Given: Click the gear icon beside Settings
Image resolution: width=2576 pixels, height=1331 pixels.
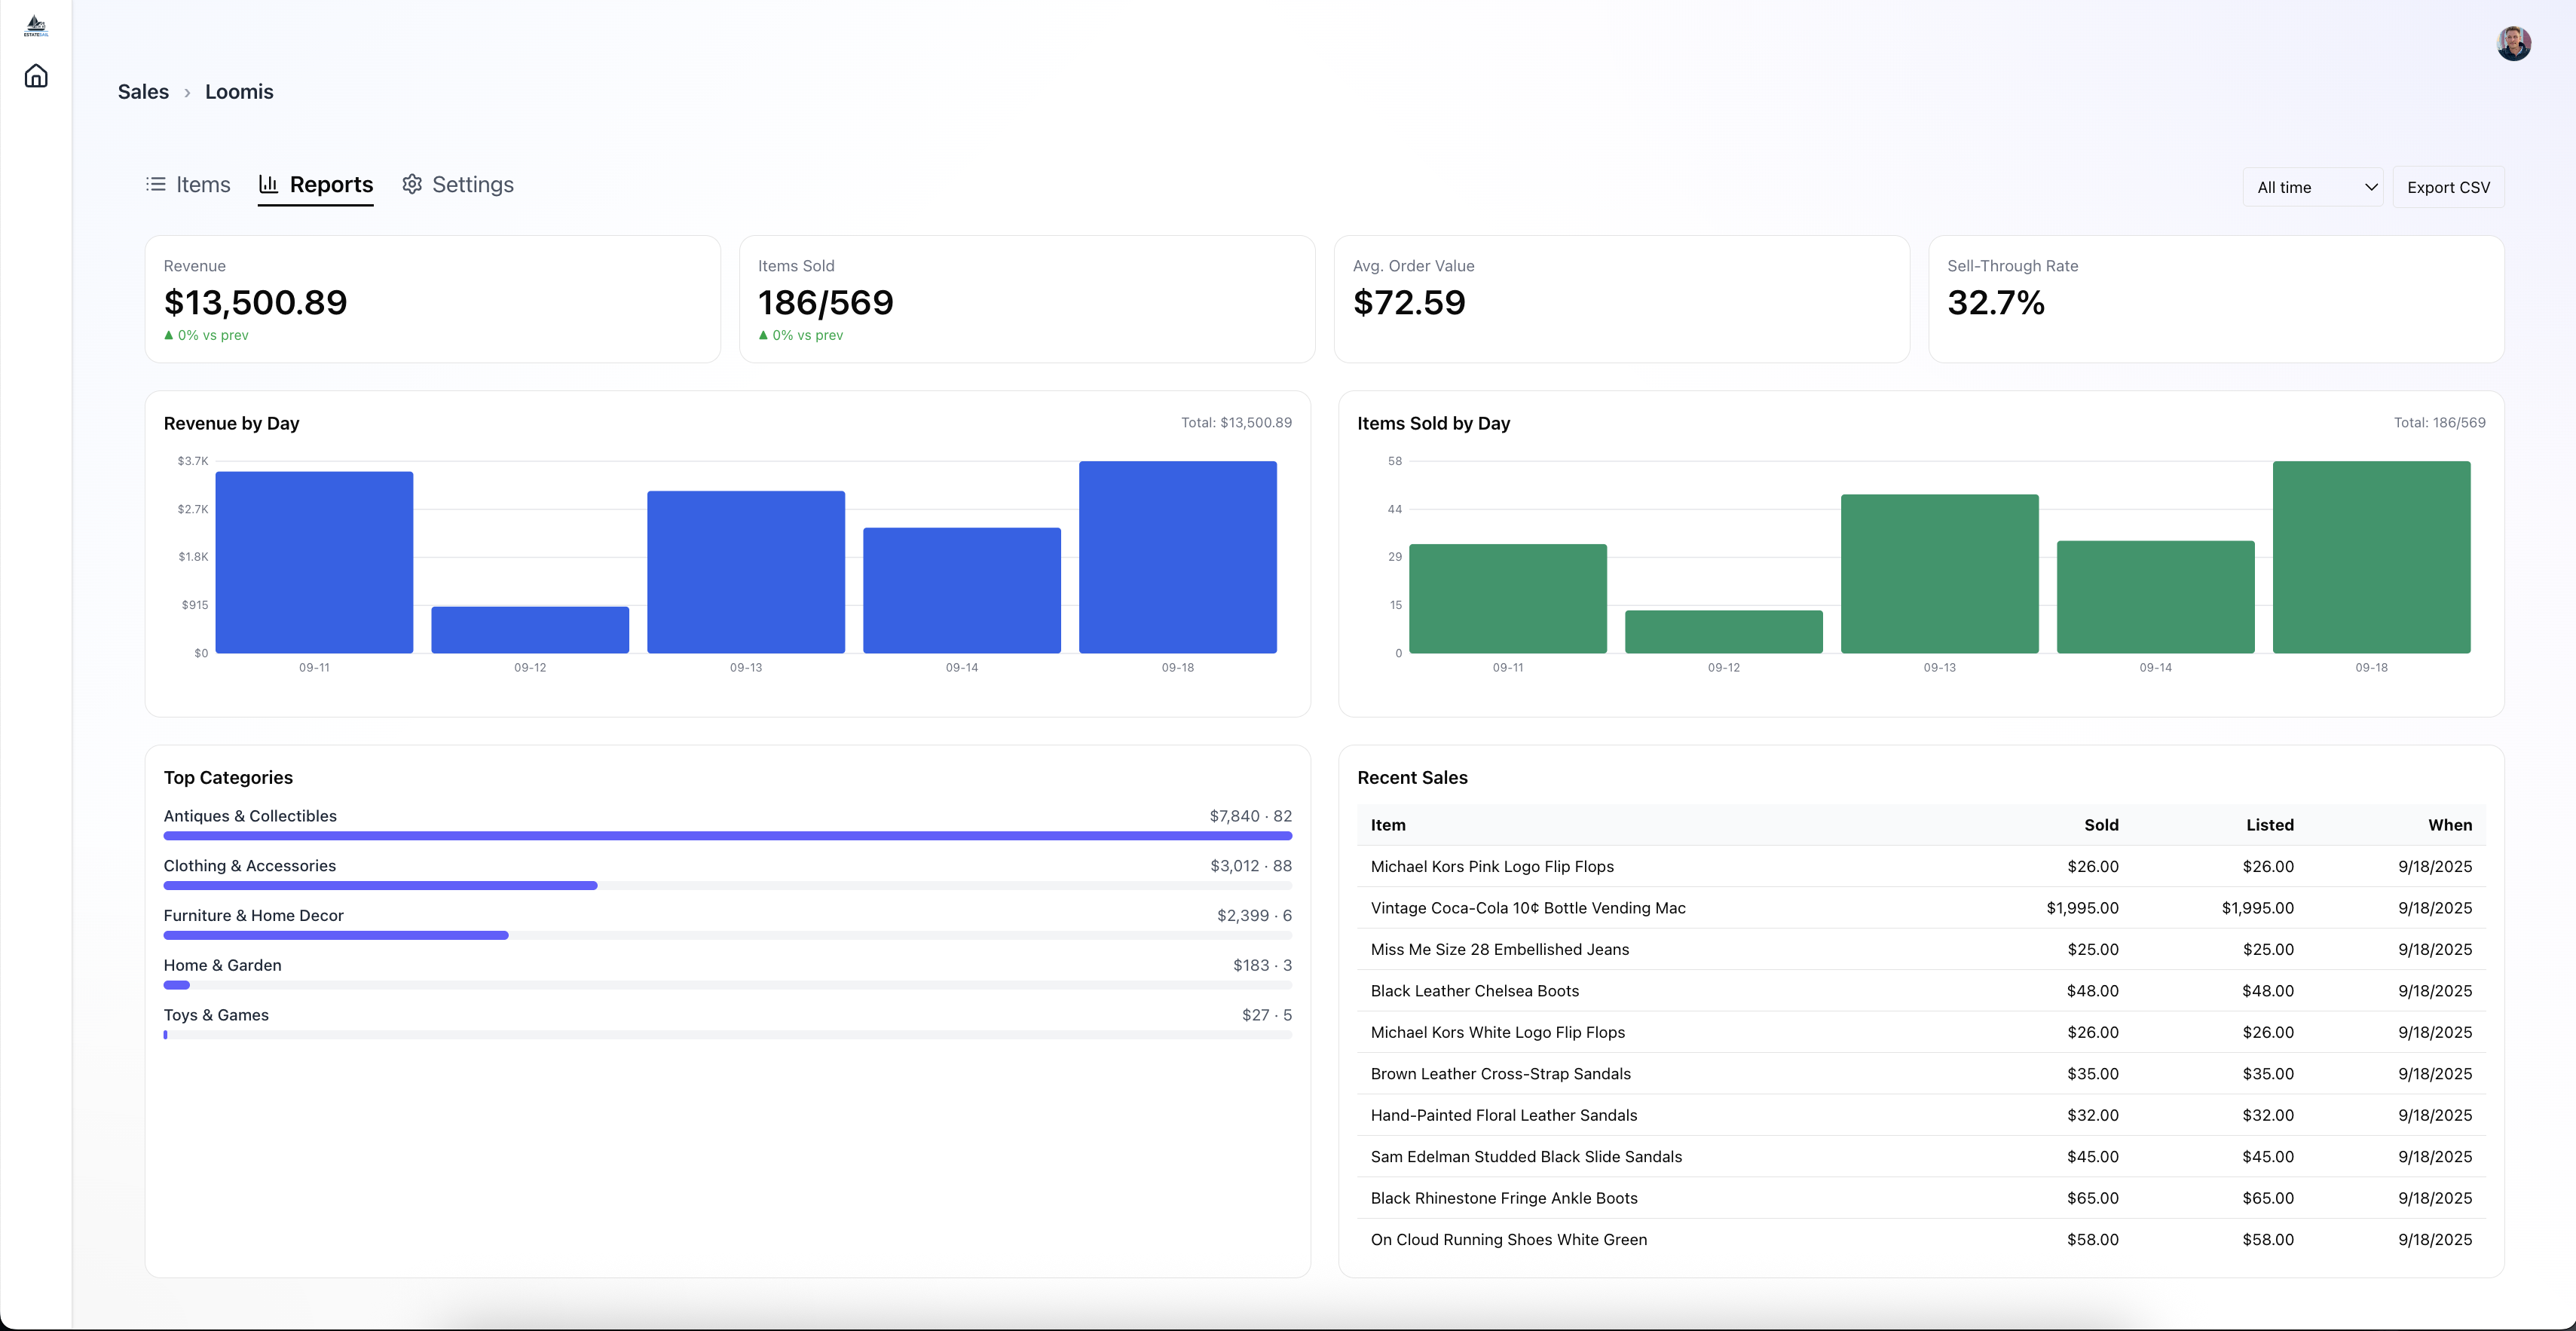Looking at the screenshot, I should (x=412, y=184).
